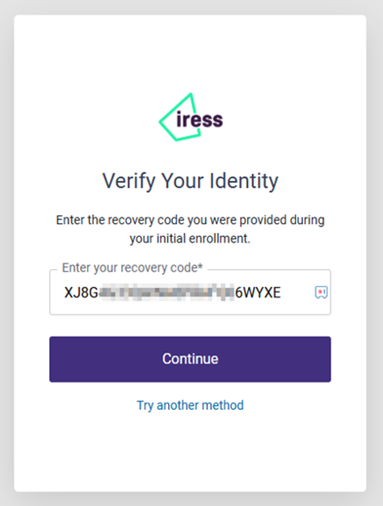
Task: Click 'Enter the recovery code' description line
Action: (190, 220)
